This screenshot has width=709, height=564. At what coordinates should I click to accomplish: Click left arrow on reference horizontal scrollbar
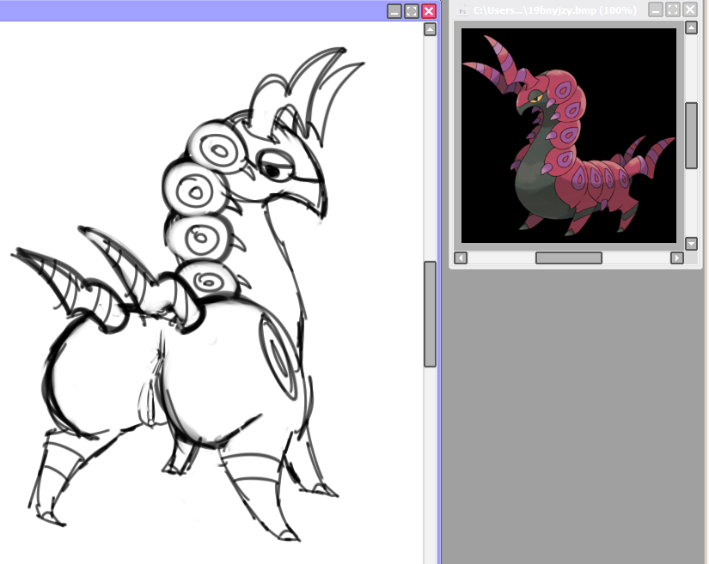(x=461, y=258)
